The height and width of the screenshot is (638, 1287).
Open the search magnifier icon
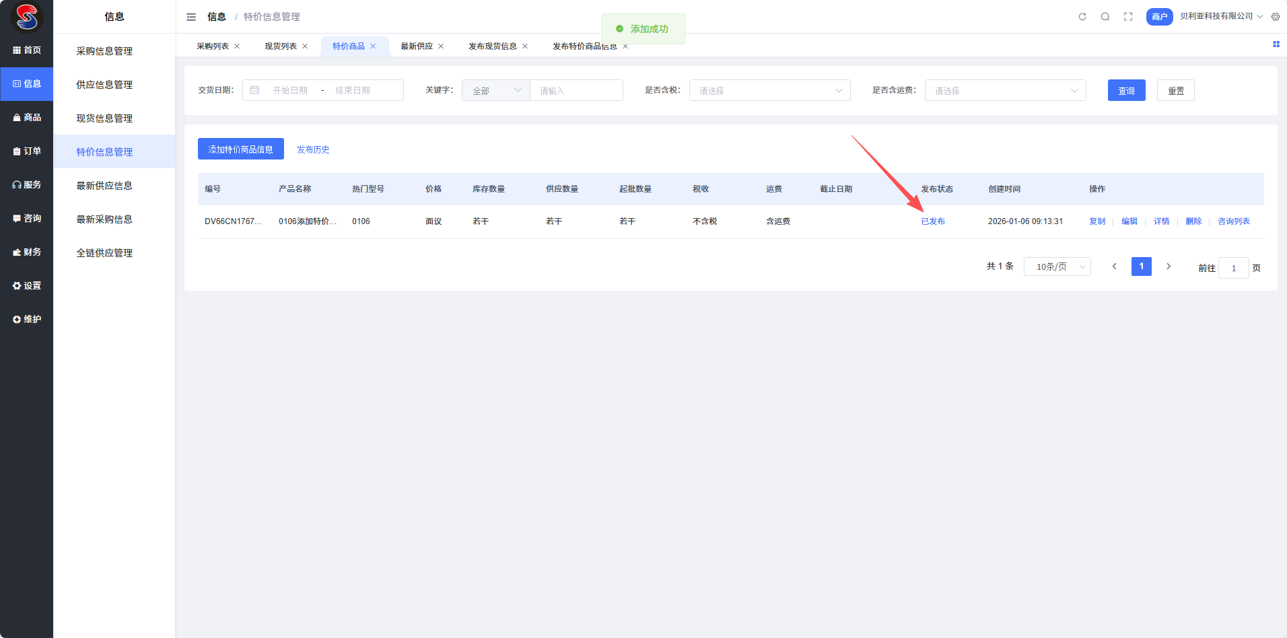(1105, 17)
